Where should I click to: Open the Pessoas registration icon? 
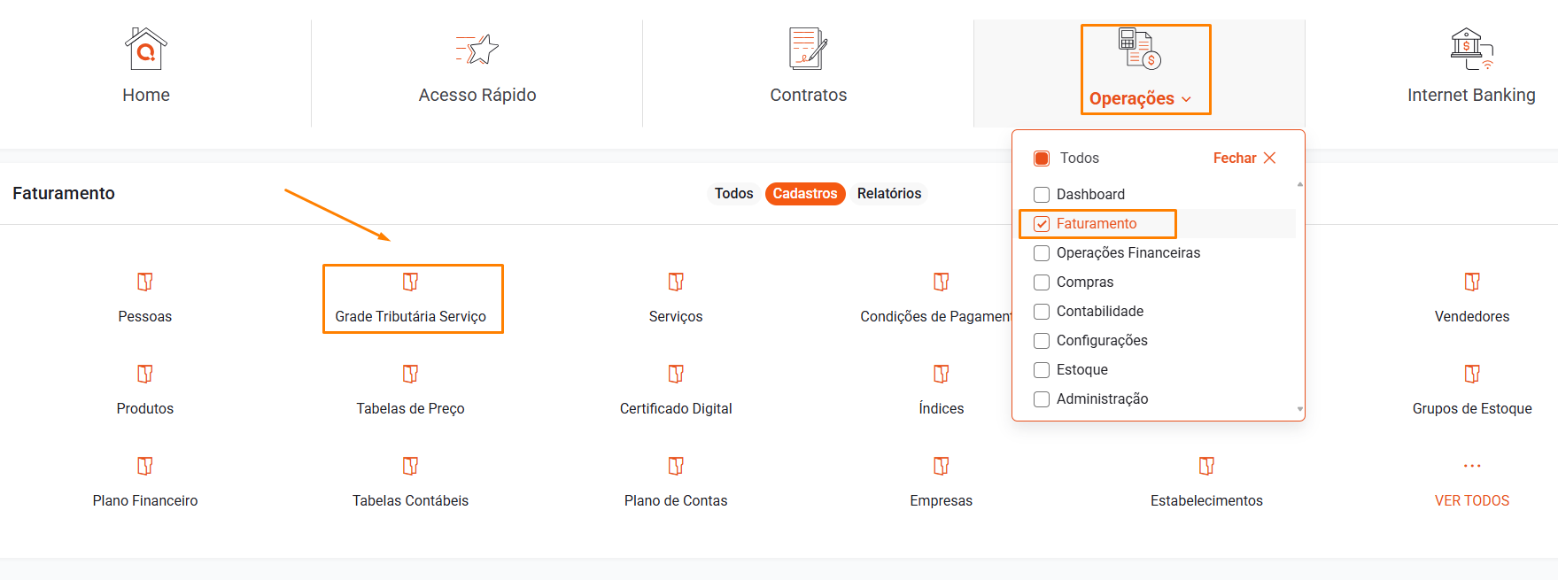145,282
